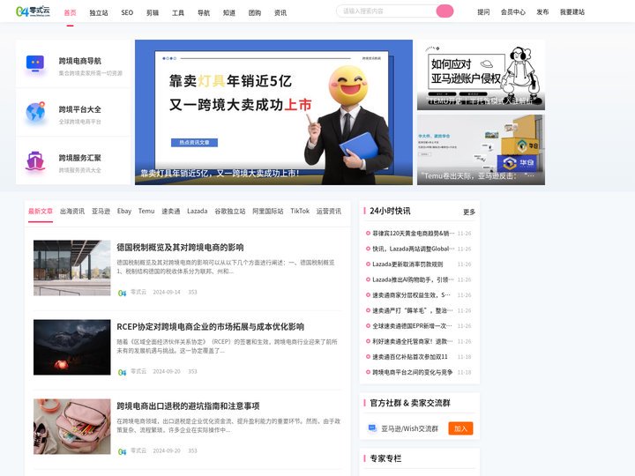Open the 跨境服务汇聚 title link
The height and width of the screenshot is (476, 635).
[x=79, y=158]
